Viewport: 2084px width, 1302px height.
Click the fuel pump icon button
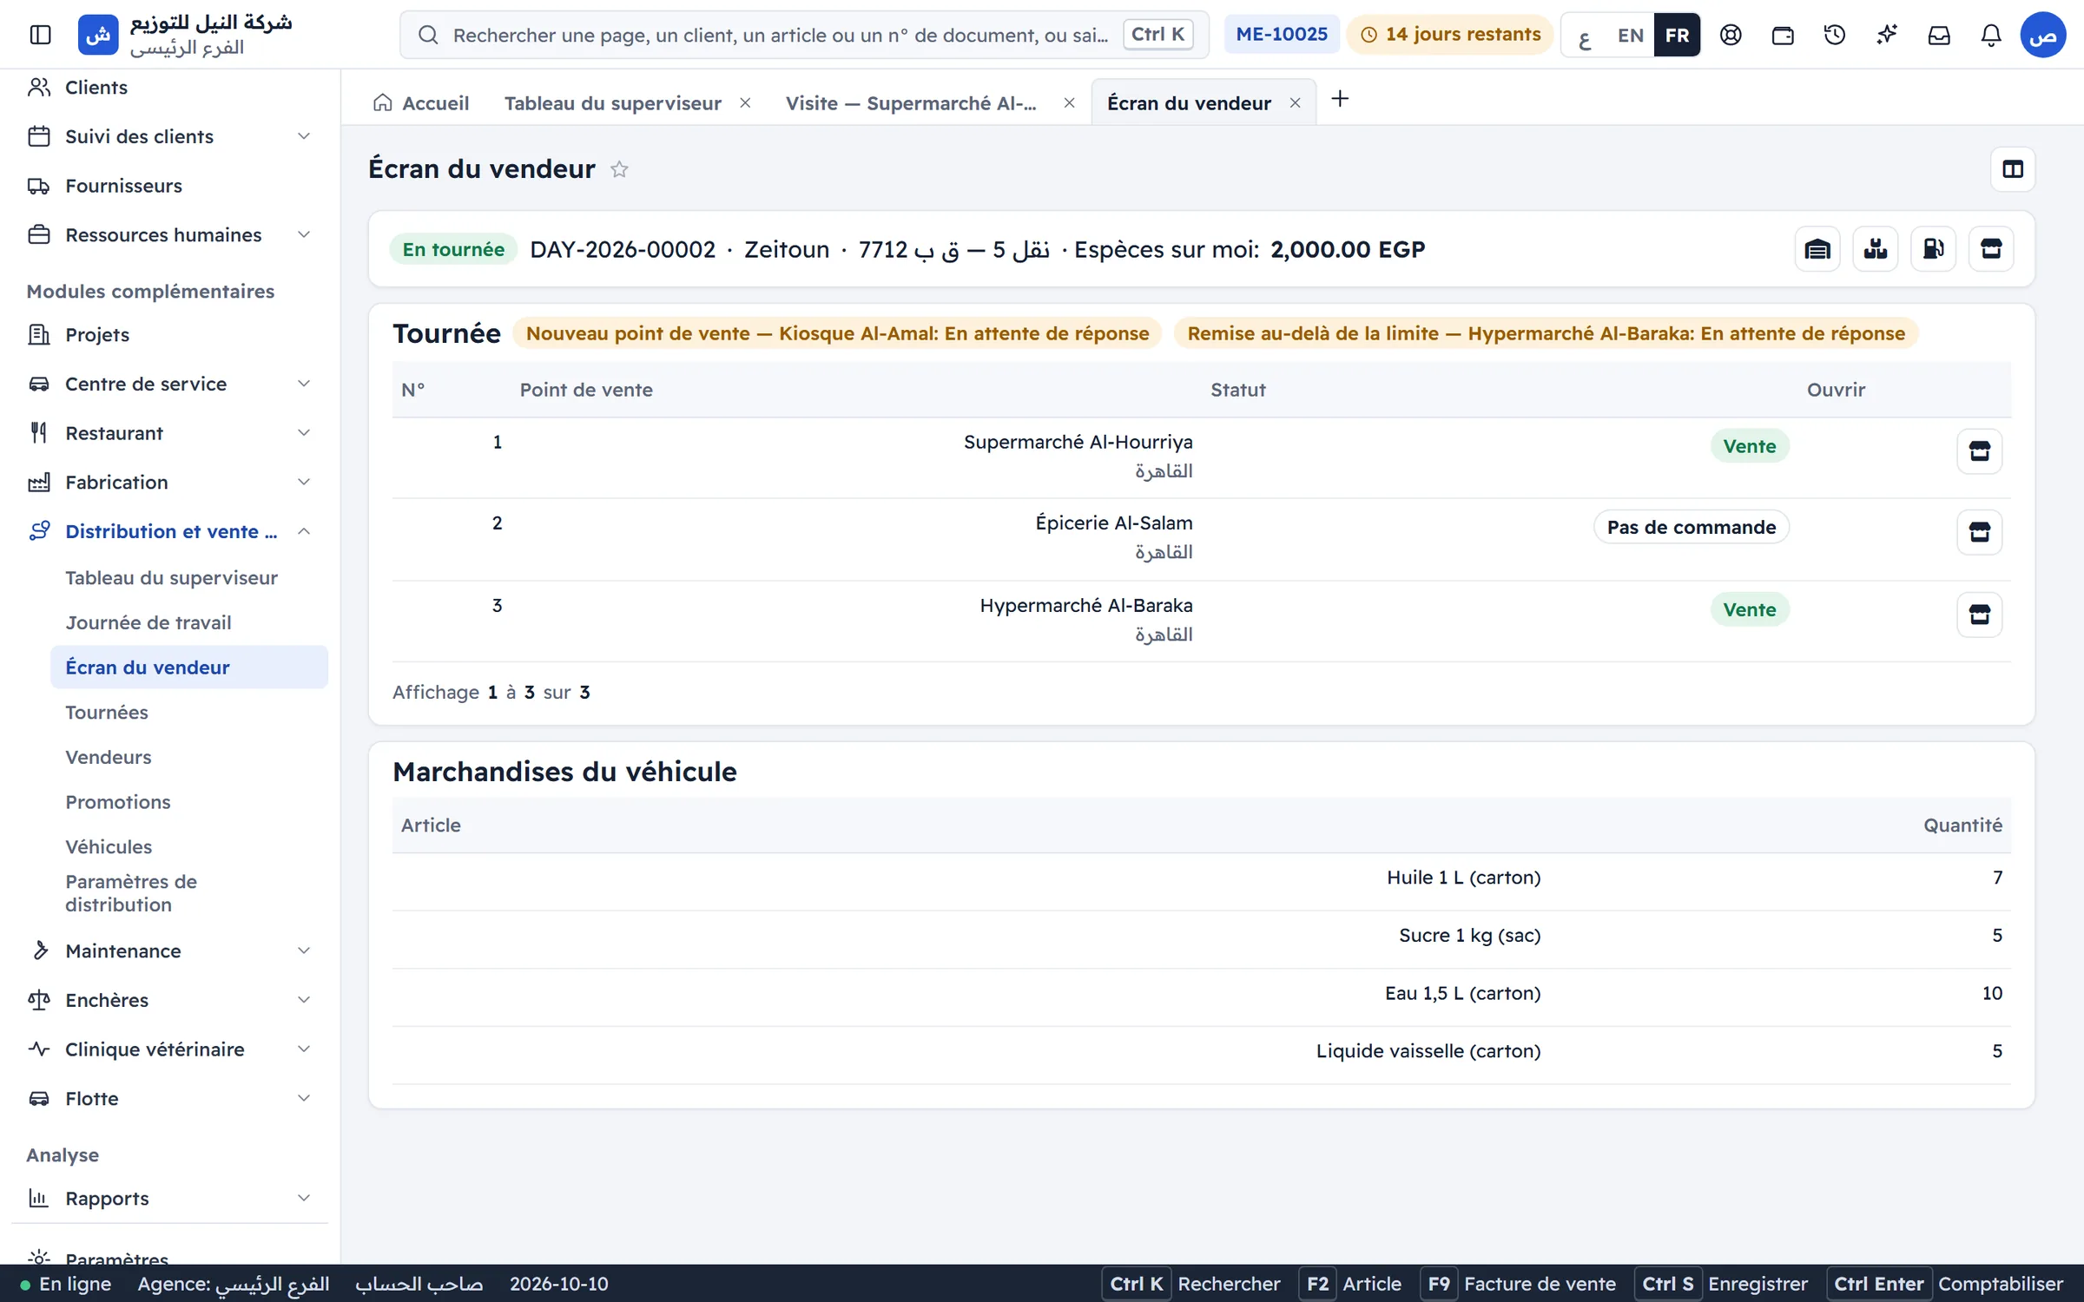coord(1934,249)
